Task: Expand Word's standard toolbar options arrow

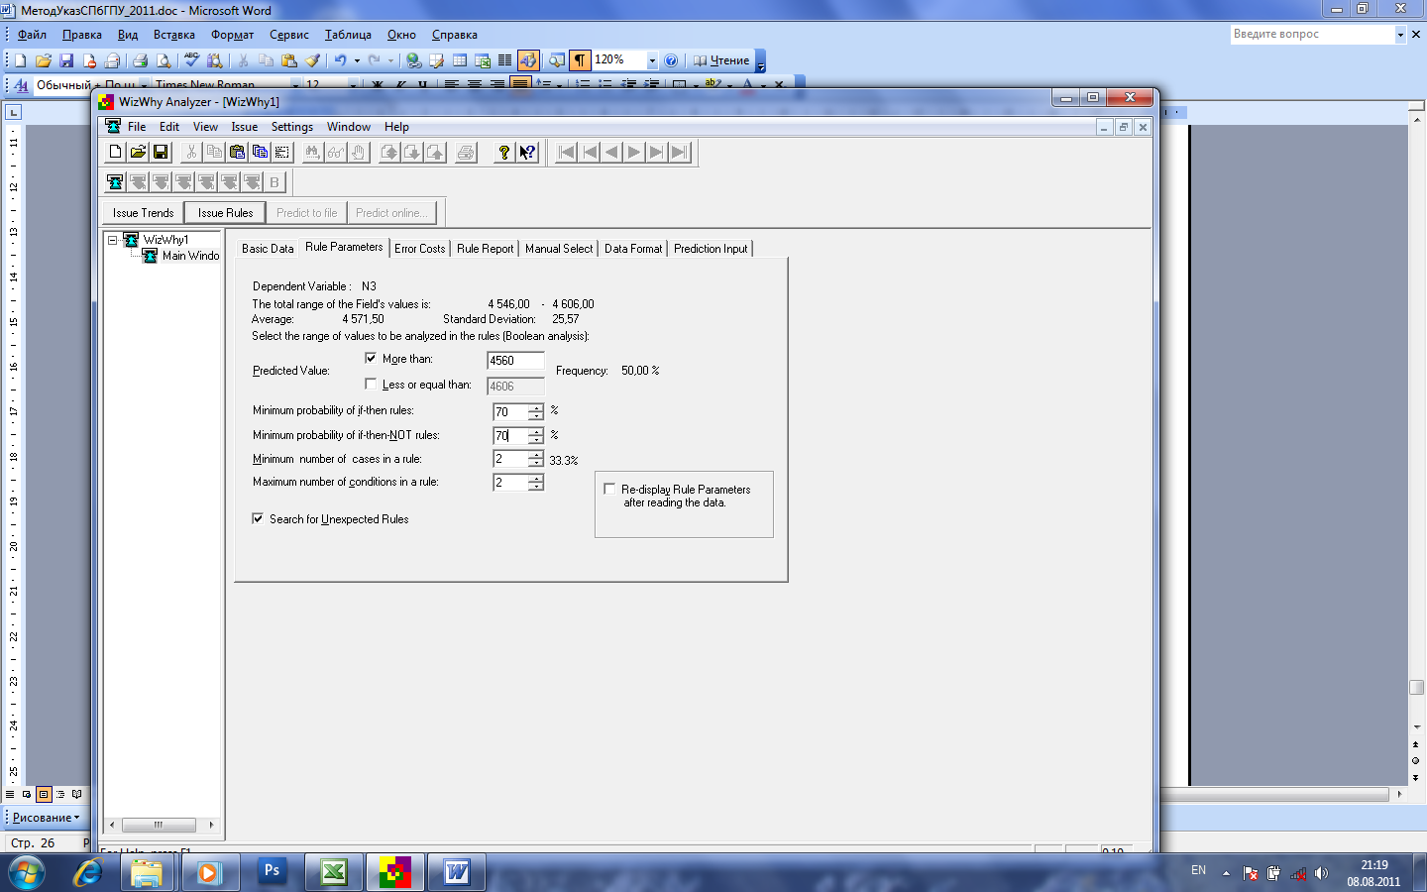Action: 761,61
